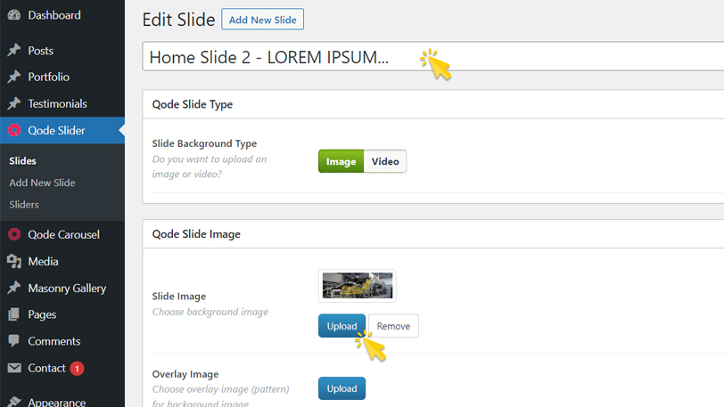Click the Contact envelope icon

pyautogui.click(x=14, y=368)
